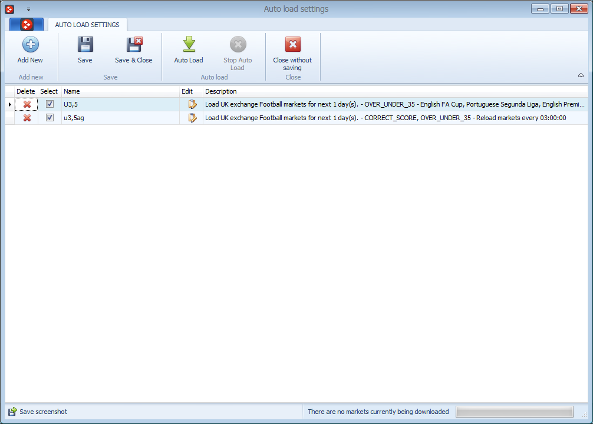Click the Delete column header

point(26,91)
